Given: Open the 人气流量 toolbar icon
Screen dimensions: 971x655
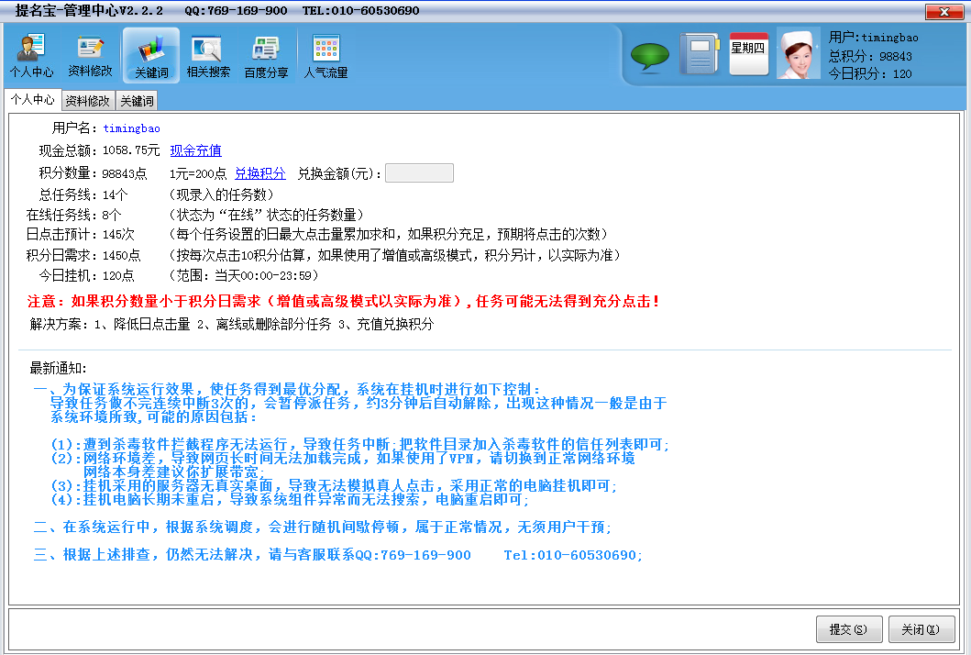Looking at the screenshot, I should click(326, 55).
